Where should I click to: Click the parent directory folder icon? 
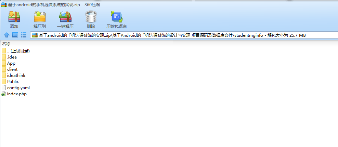(x=4, y=51)
